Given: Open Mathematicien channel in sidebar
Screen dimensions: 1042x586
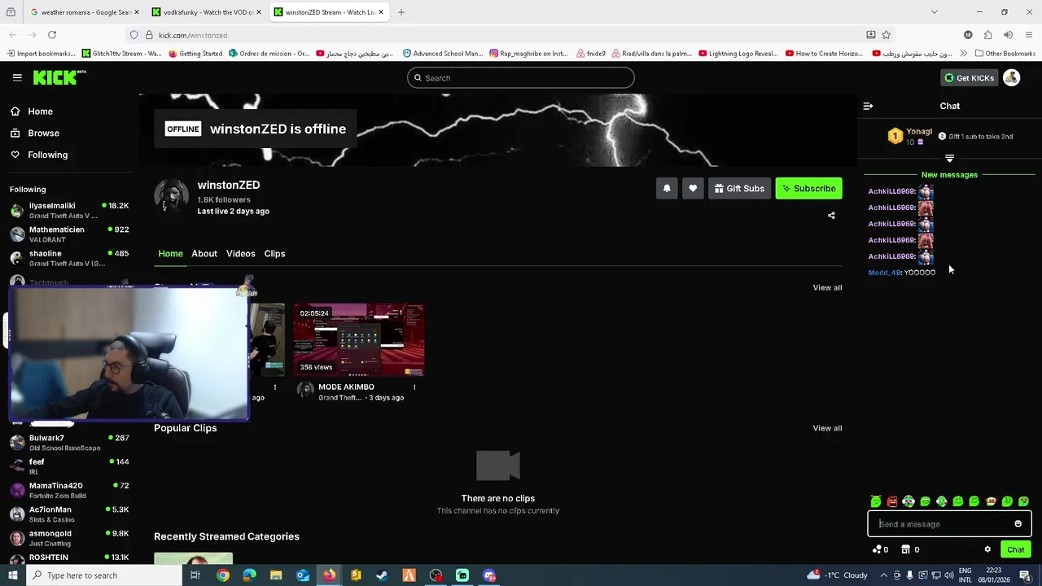Looking at the screenshot, I should coord(69,234).
